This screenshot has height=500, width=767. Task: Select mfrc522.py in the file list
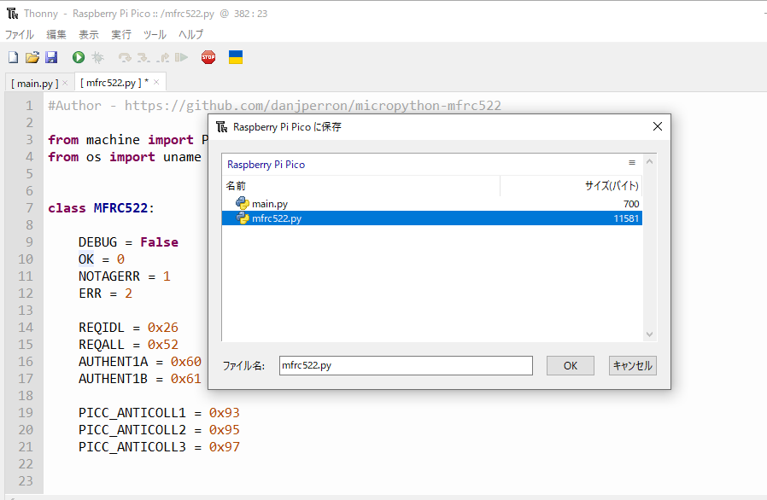[x=432, y=218]
